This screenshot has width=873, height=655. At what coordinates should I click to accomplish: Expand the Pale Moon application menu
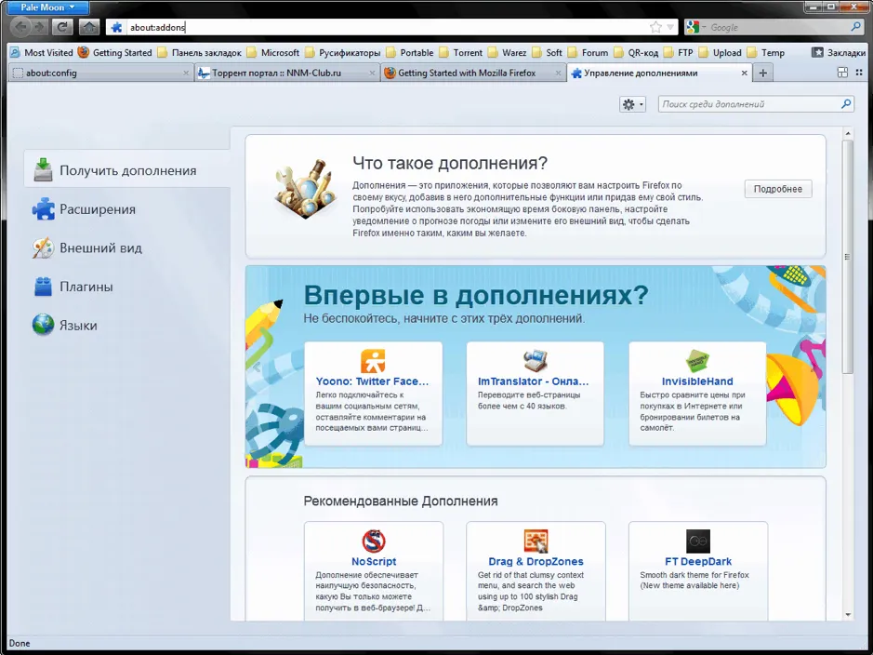[46, 7]
